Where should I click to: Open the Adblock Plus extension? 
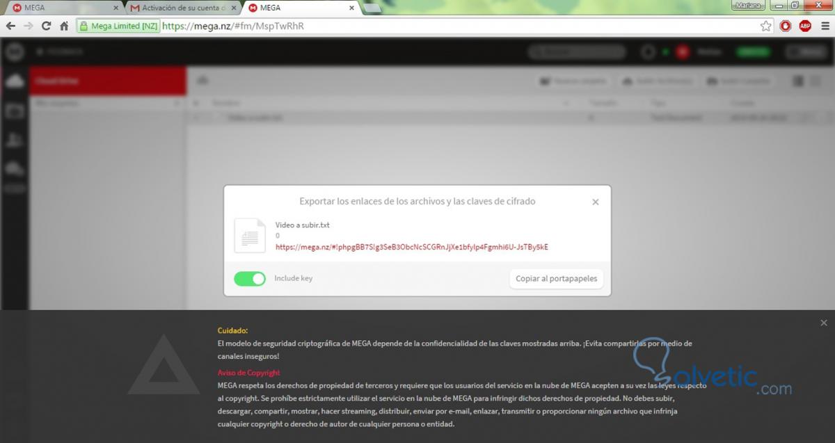click(805, 26)
